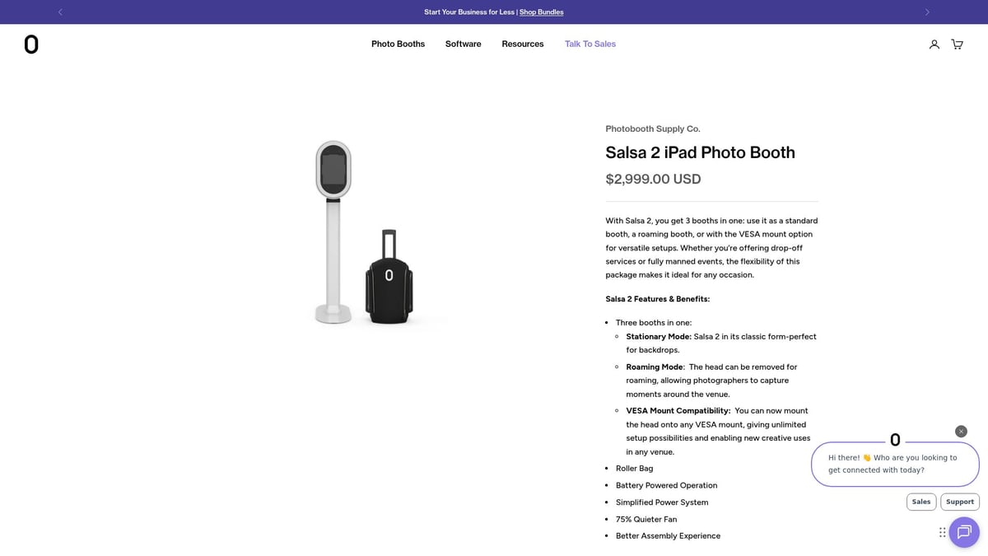The image size is (988, 556).
Task: Open the Software dropdown in the navbar
Action: click(x=463, y=44)
